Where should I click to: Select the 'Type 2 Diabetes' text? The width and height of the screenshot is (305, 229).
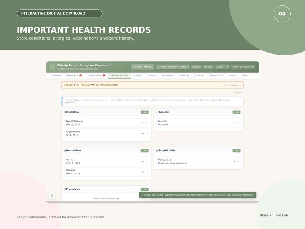(x=74, y=121)
